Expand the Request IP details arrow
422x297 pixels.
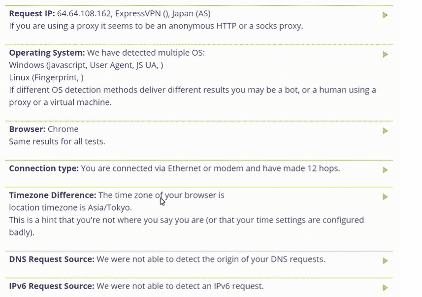385,15
